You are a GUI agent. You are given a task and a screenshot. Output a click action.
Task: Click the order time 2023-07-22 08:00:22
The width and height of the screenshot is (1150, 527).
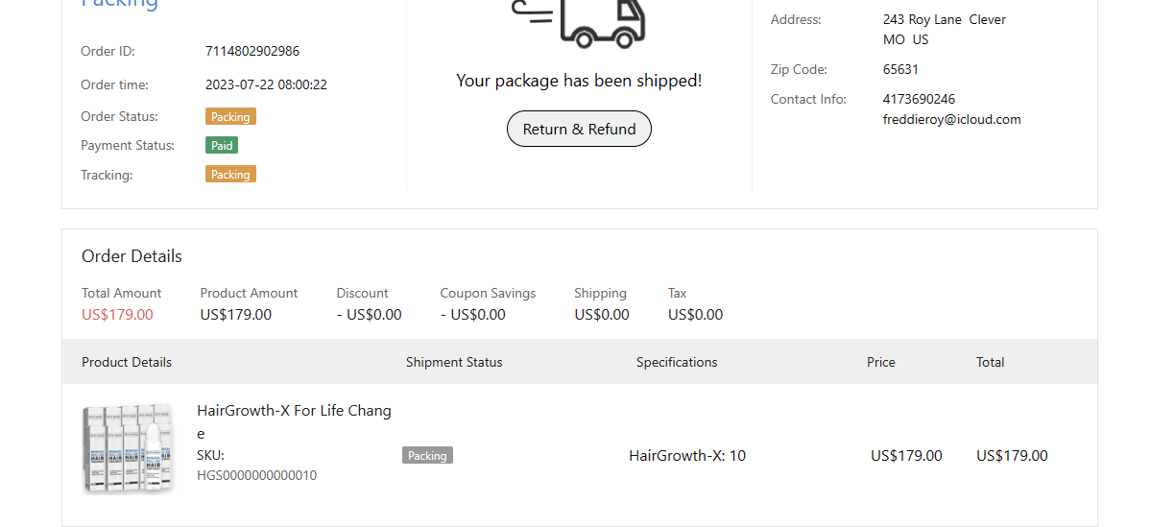pos(266,84)
